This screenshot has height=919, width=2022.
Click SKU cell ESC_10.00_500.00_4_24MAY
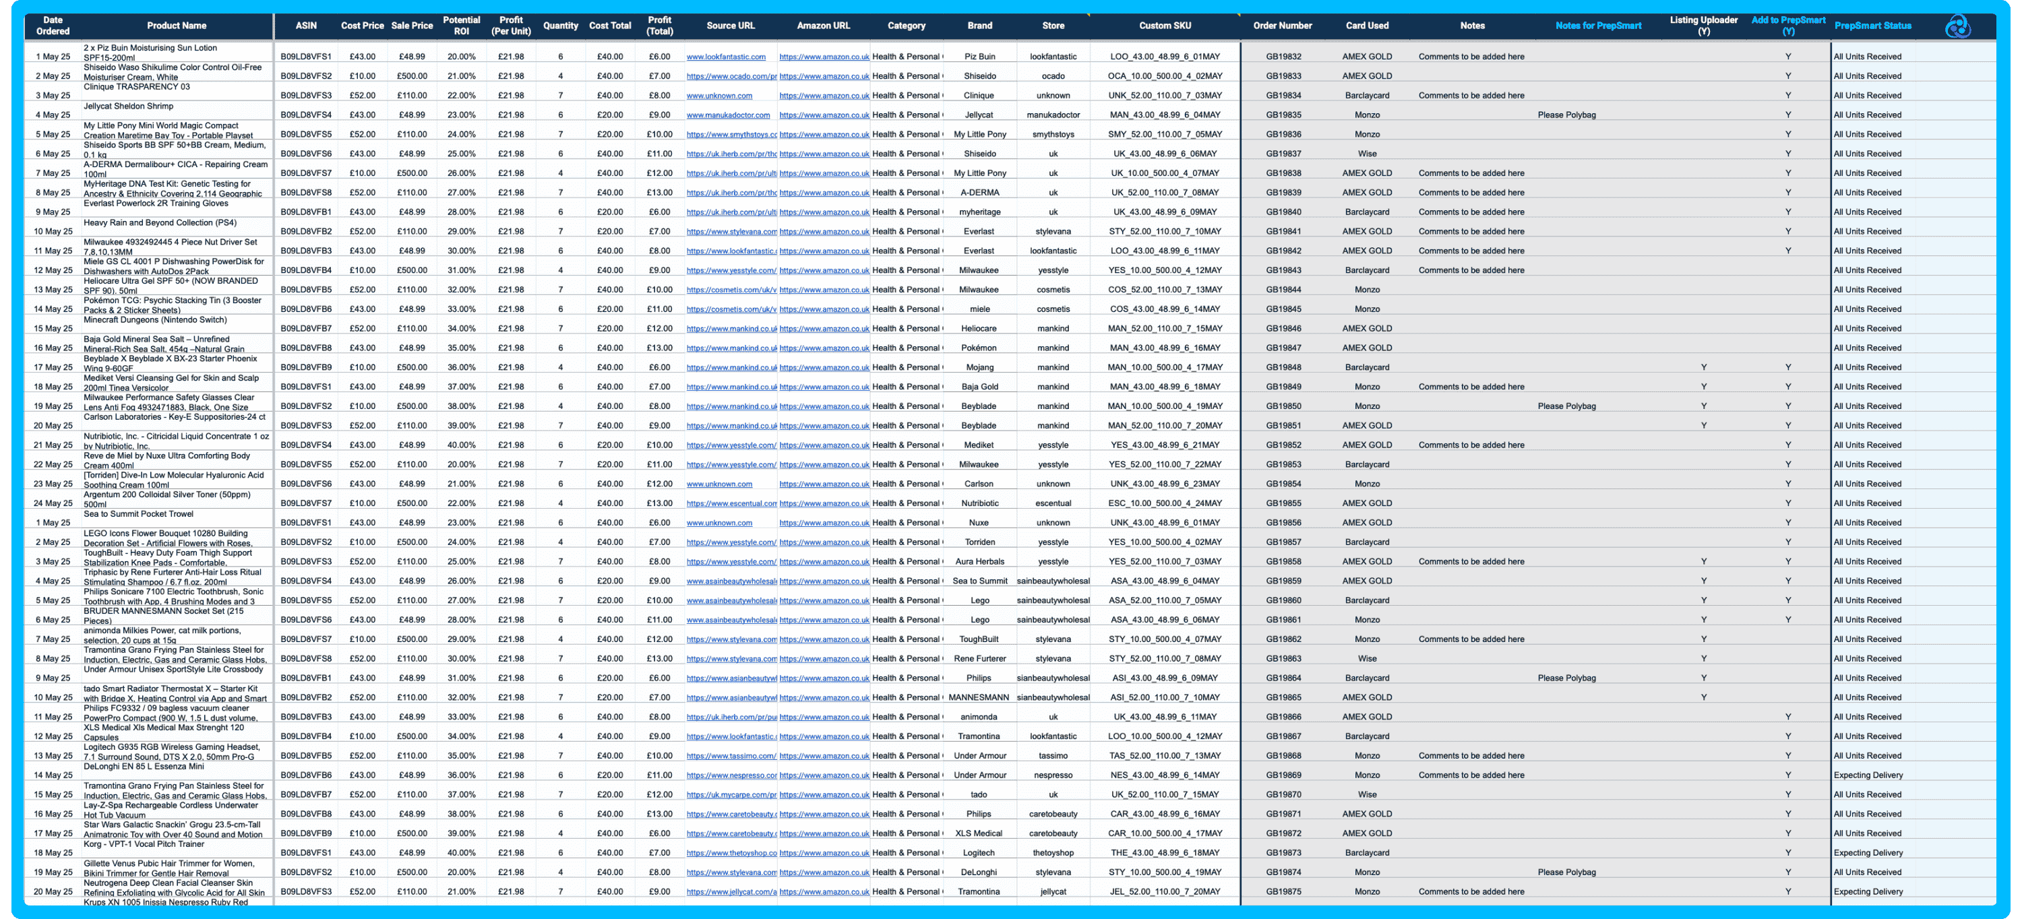1165,504
